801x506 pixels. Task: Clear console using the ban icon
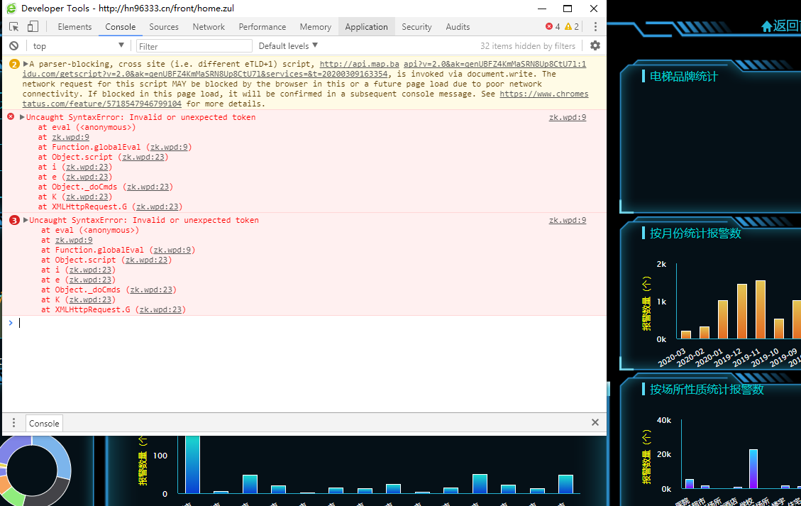[13, 46]
